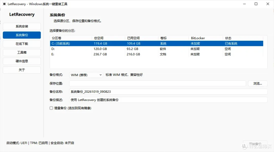
Task: Click the 状态 column header
Action: (243, 38)
